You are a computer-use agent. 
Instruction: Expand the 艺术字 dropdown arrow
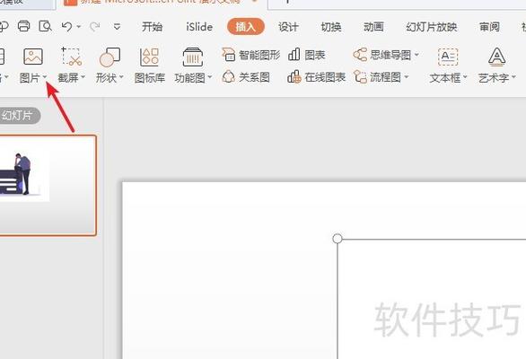[x=513, y=77]
